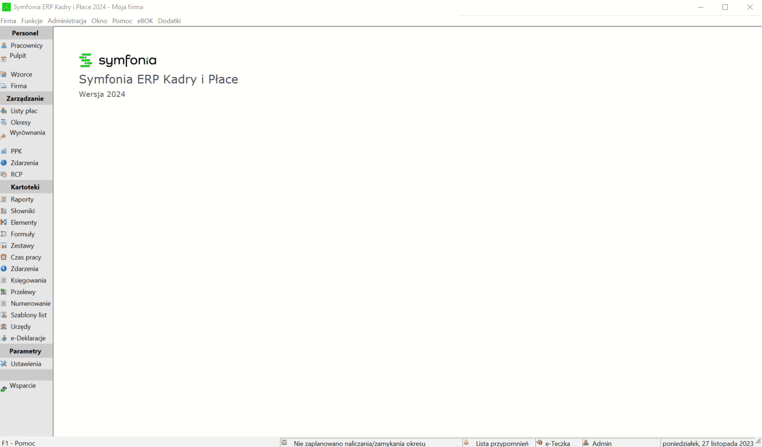Click the 'Admin' status bar text
Viewport: 762px width, 447px height.
602,443
